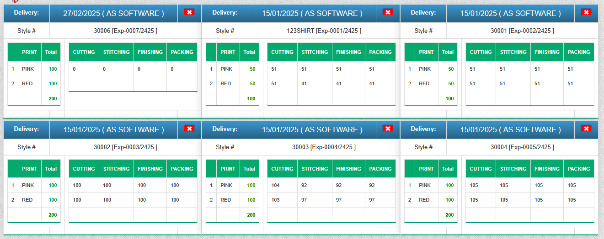The image size is (604, 239).
Task: Open the 30003 [Exp-0004/2425] style number text
Action: [324, 147]
